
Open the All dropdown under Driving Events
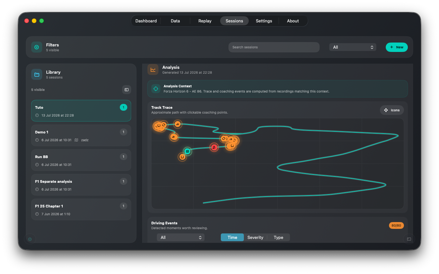[181, 237]
